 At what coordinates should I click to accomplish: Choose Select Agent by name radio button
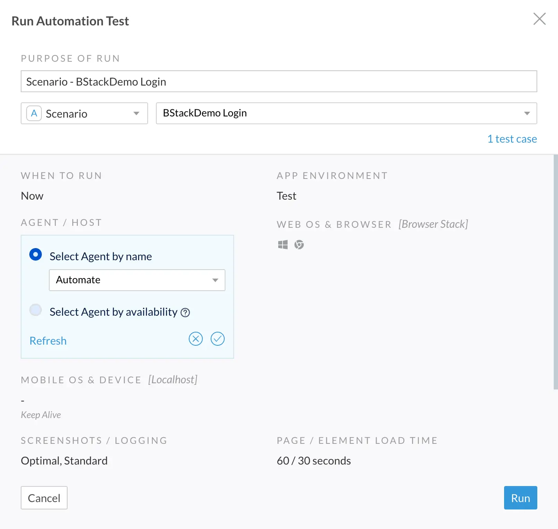pyautogui.click(x=36, y=255)
